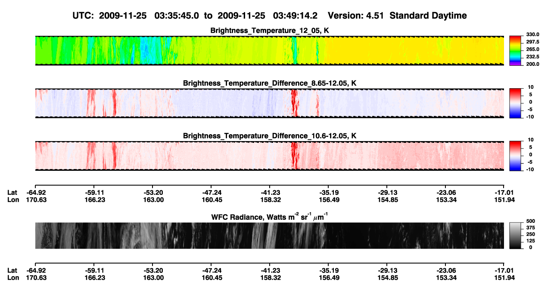Click upper axis latitude label -53.20
Viewport: 560px width, 287px height.
[152, 192]
